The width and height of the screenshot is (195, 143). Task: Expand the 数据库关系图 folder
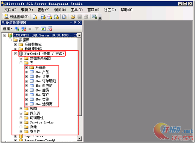(x=21, y=58)
